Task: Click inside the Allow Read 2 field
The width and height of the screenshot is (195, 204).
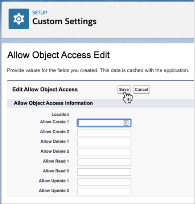Action: [x=104, y=172]
